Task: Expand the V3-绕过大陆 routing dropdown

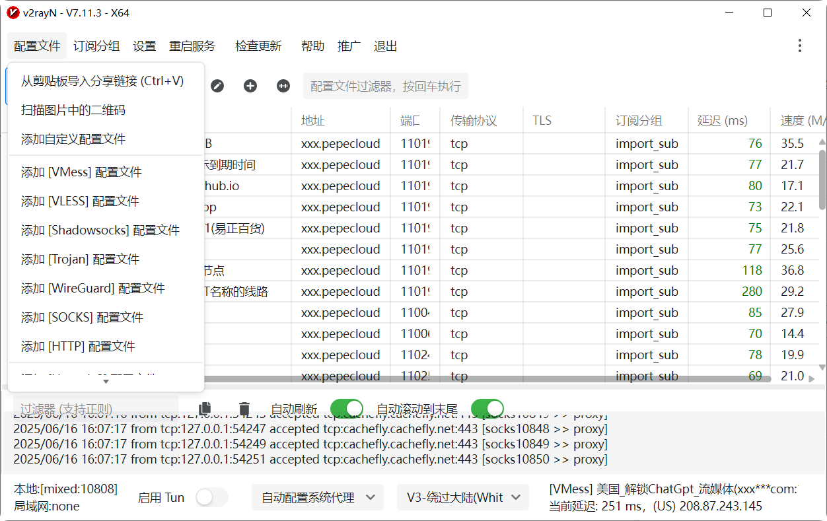Action: tap(462, 497)
